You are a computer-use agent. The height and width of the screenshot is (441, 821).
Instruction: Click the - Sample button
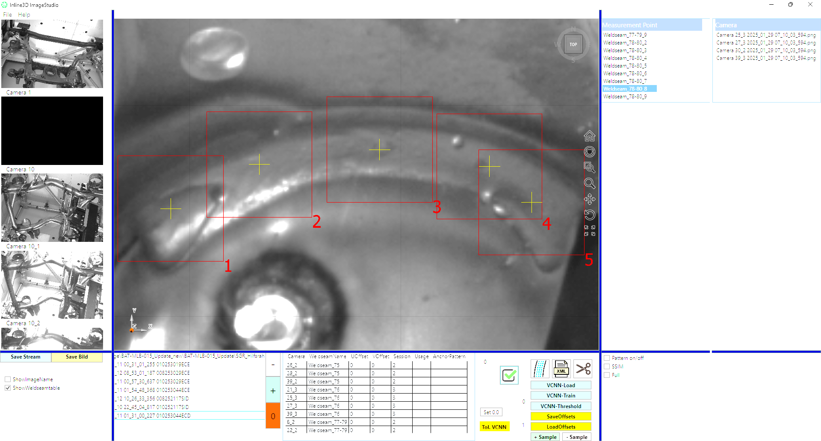577,437
